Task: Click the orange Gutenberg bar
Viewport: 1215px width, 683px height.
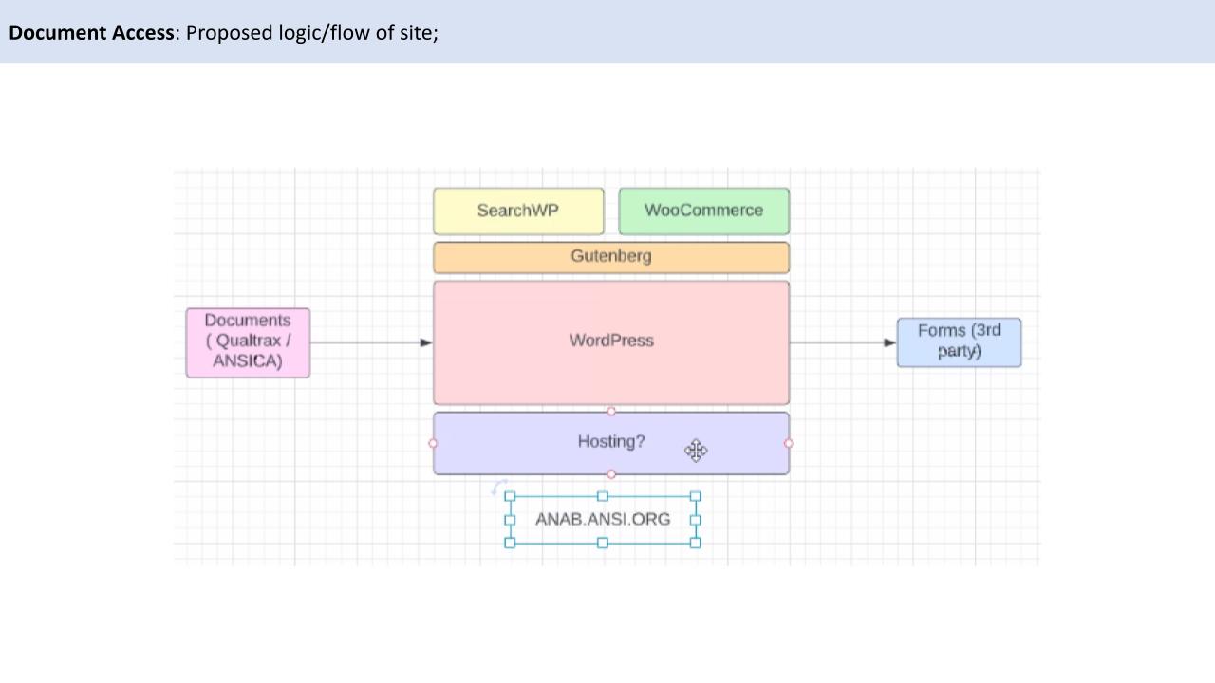Action: coord(610,257)
